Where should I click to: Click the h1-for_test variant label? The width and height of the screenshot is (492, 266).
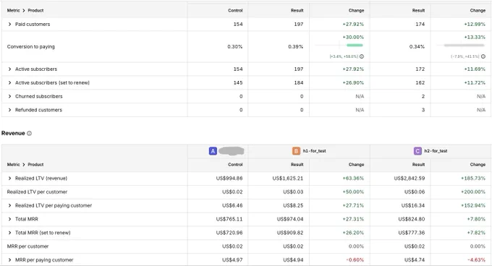[315, 151]
